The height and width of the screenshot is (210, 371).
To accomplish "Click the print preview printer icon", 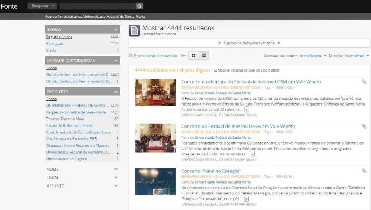I will tap(130, 56).
